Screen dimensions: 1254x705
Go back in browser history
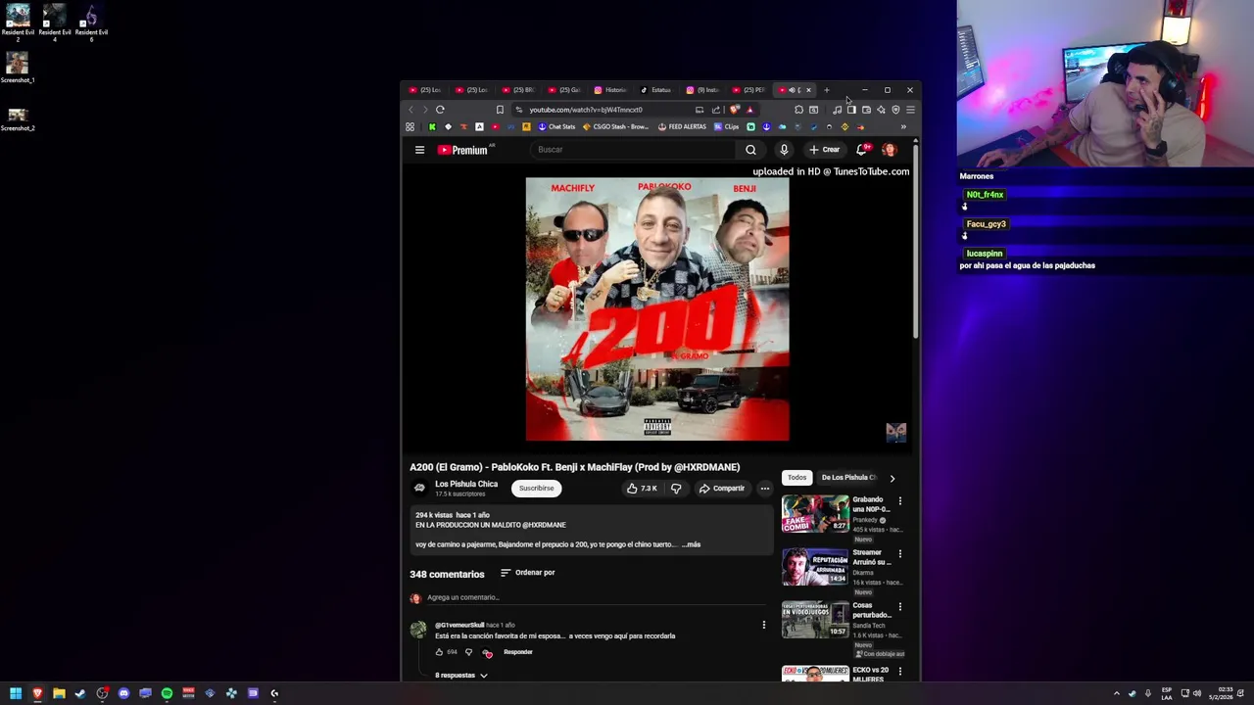410,110
